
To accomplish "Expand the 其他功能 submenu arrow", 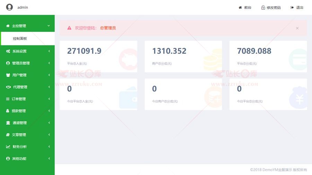I will click(49, 159).
